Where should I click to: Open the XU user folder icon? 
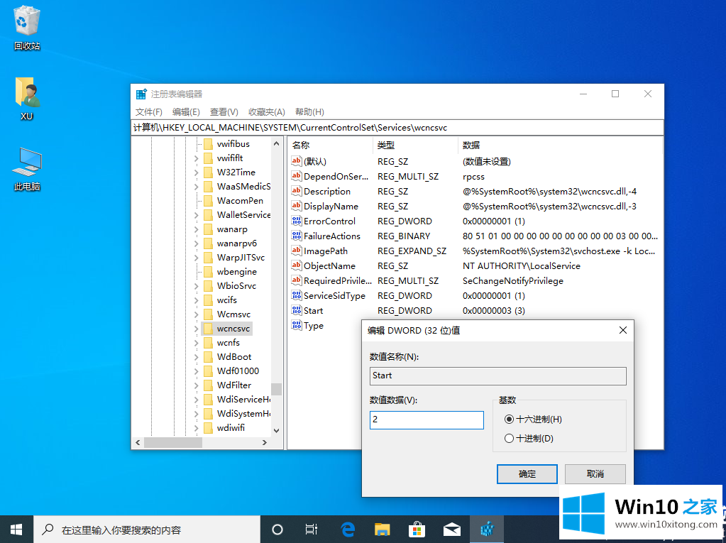[27, 98]
